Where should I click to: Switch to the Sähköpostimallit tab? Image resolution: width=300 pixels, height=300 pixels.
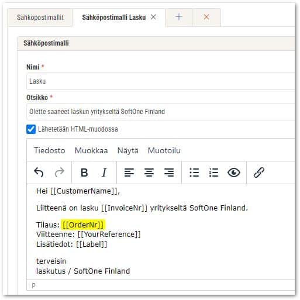click(40, 18)
